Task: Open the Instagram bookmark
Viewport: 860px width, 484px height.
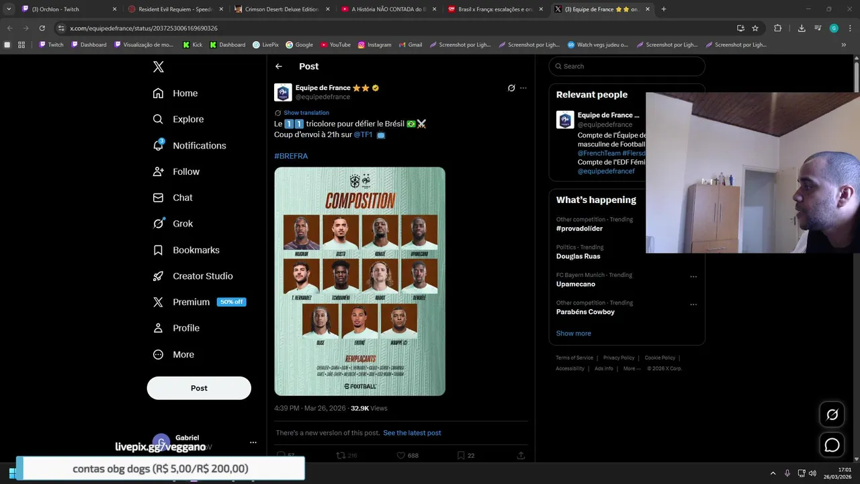Action: [x=374, y=45]
